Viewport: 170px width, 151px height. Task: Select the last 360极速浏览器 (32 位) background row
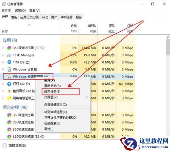pos(68,137)
